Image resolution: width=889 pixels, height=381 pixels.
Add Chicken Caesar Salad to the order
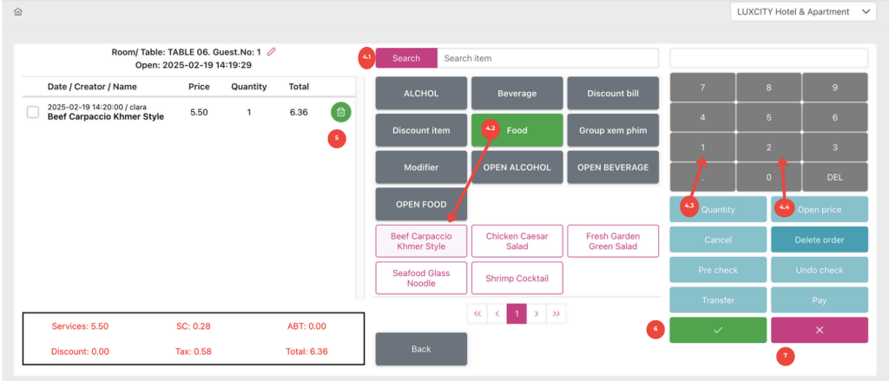click(x=517, y=241)
